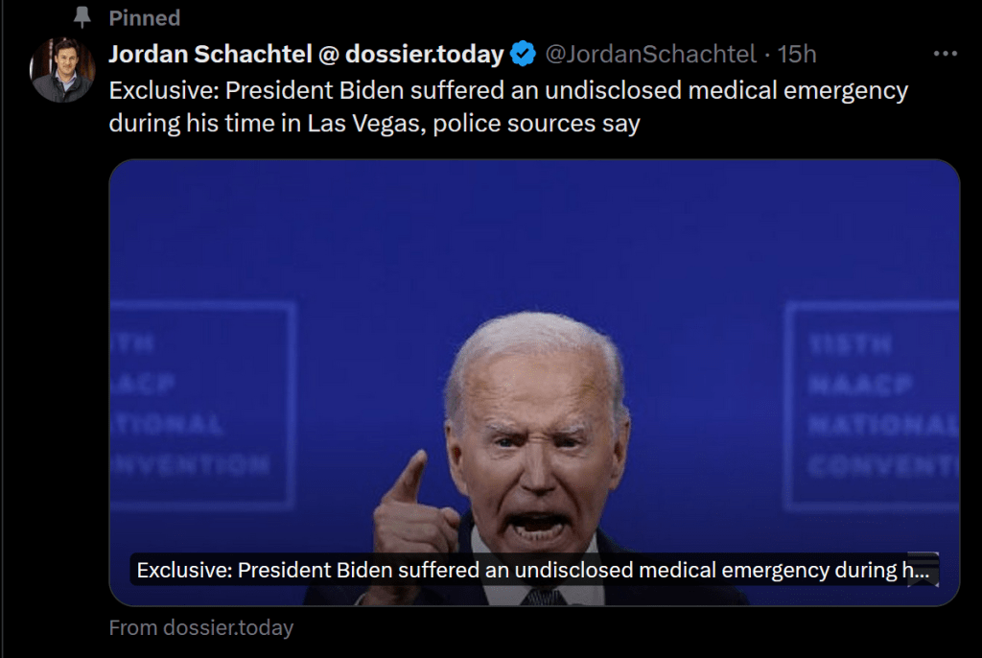Click the bookmark-shaped icon on the card caption
982x658 pixels.
pos(923,569)
